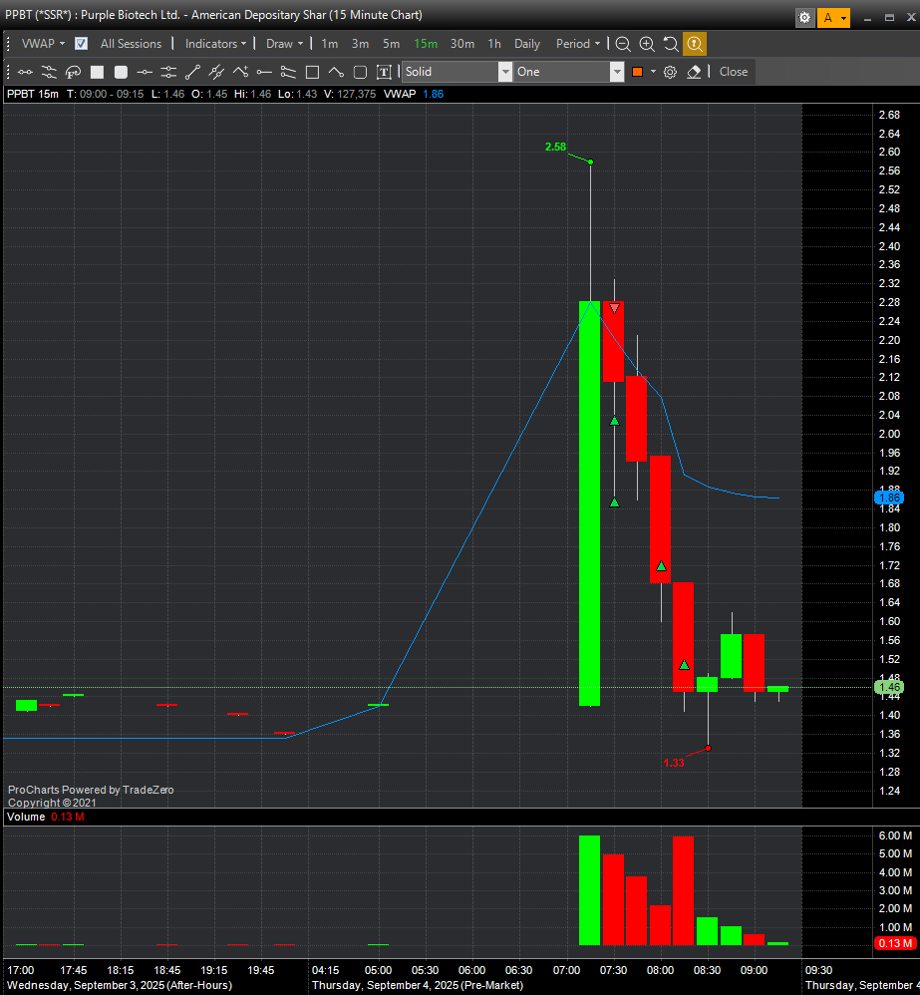
Task: Click the 08:00 time axis label
Action: tap(661, 970)
